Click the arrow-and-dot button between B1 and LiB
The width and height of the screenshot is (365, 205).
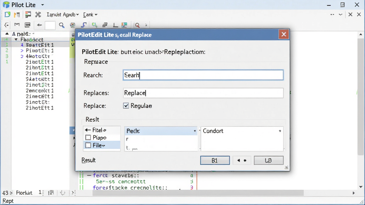242,161
